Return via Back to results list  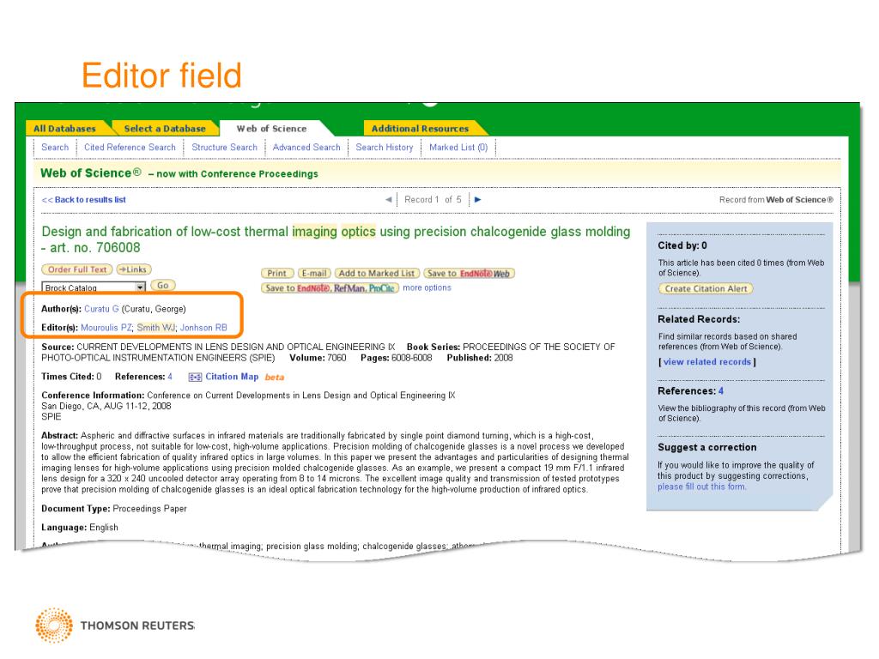click(x=84, y=199)
